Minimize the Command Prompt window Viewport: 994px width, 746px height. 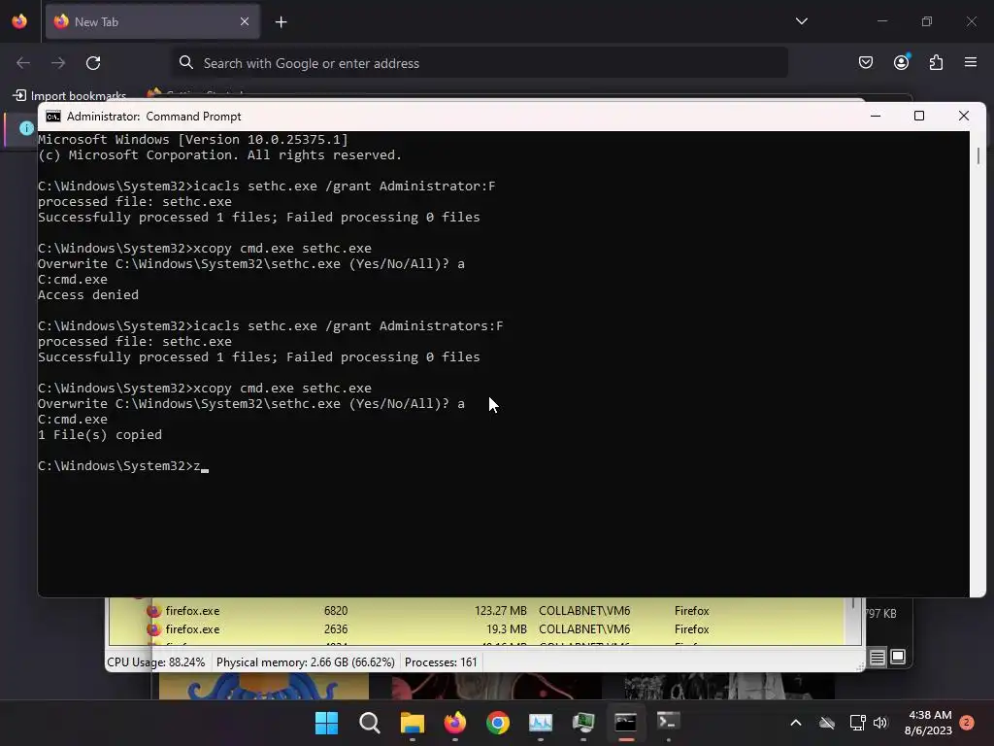click(876, 117)
